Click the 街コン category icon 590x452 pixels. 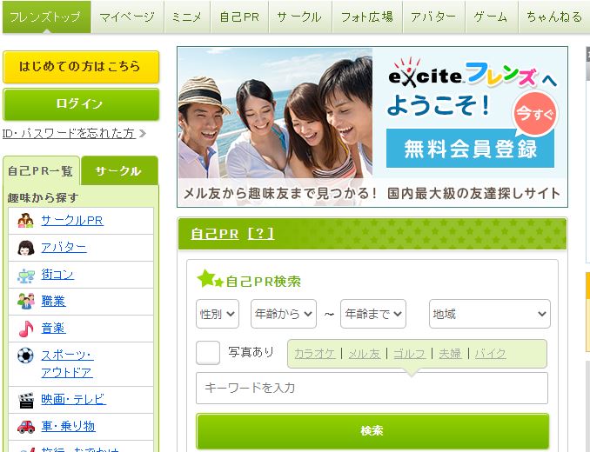click(26, 275)
